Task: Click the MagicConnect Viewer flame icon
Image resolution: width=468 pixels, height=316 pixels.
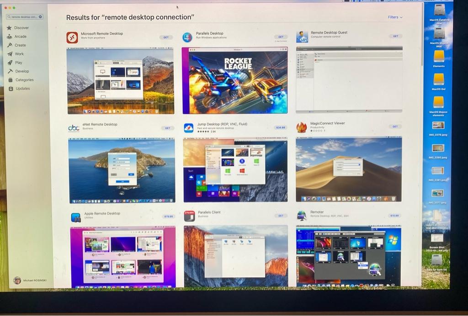Action: [302, 127]
